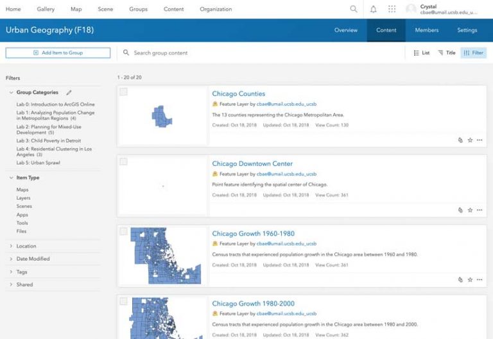Favorite Chicago Downtown Center with star
Viewport: 493px width, 339px height.
pos(470,210)
